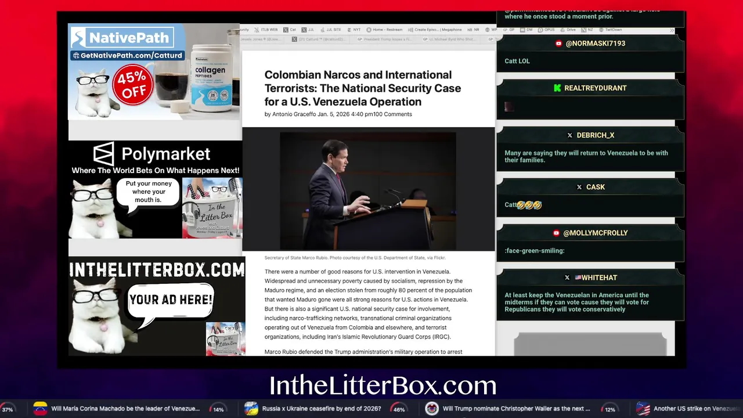743x418 pixels.
Task: Open the GP bookmark
Action: 509,30
